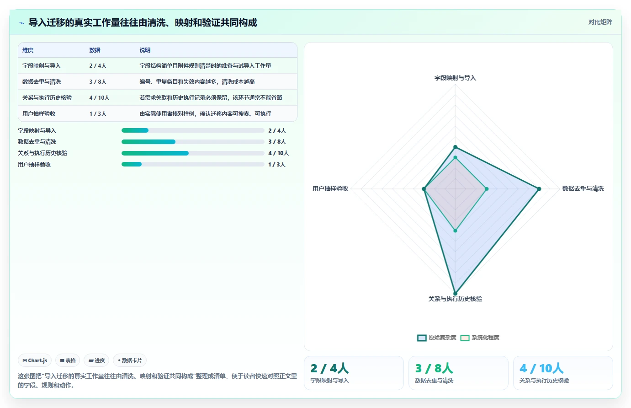Viewport: 631px width, 408px height.
Task: Click the progress list value 1 / 3人
Action: click(x=276, y=165)
